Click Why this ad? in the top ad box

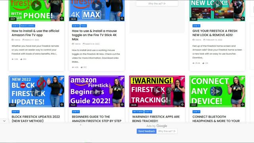tap(157, 4)
